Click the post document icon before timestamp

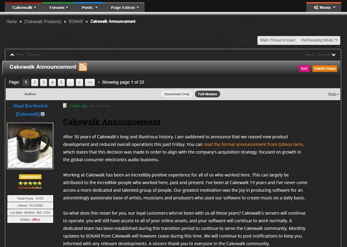pyautogui.click(x=65, y=105)
